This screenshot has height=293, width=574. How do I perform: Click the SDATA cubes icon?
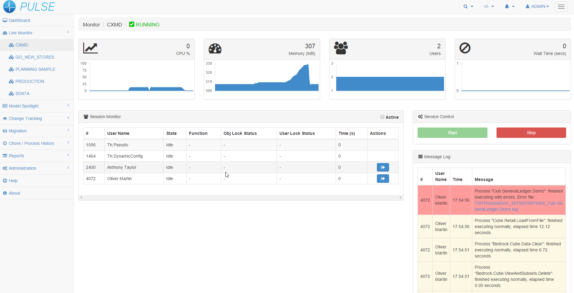12,94
